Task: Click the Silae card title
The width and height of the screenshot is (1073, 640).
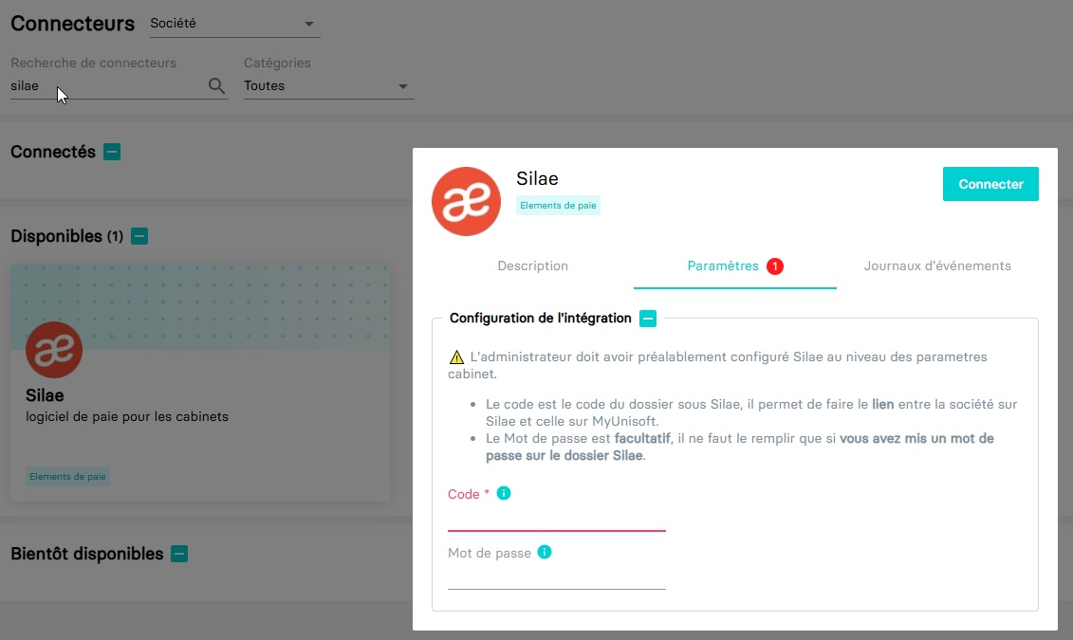Action: (x=46, y=395)
